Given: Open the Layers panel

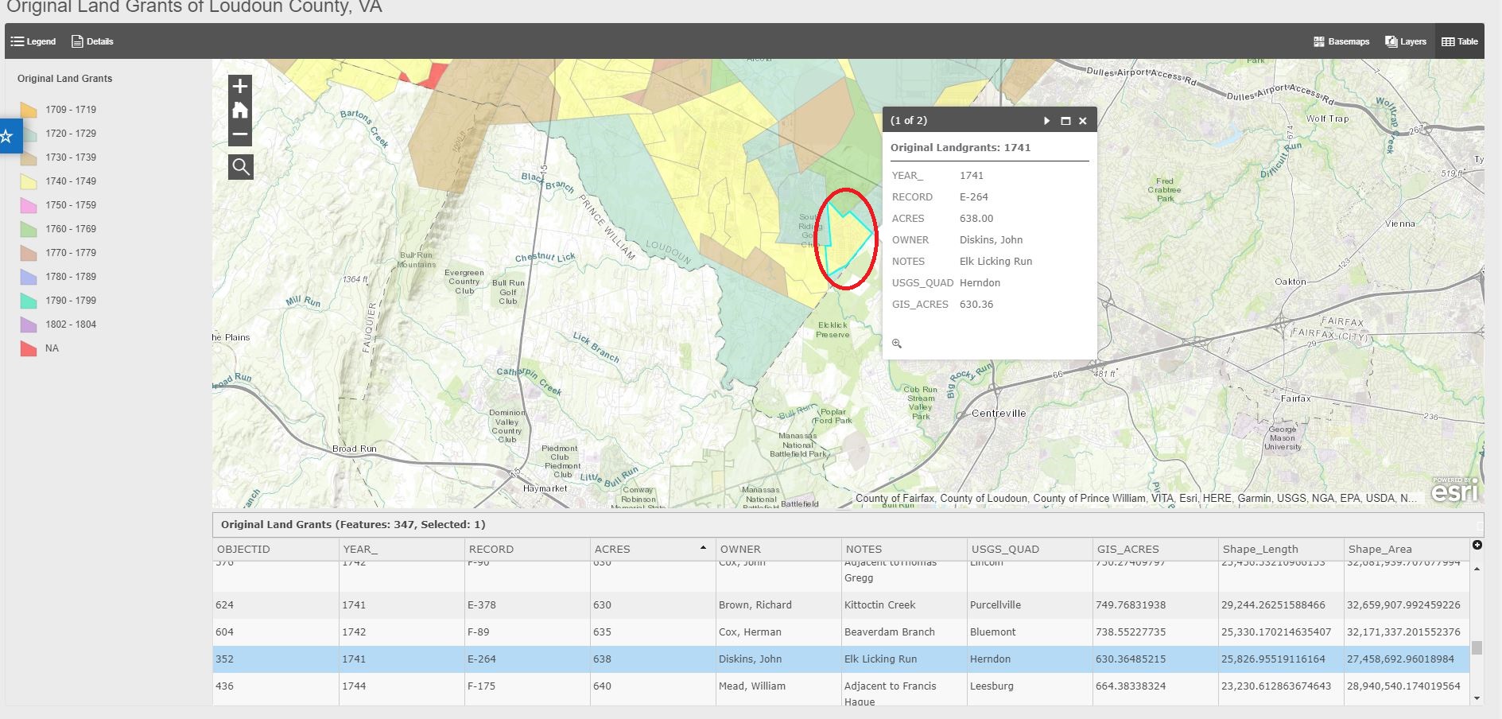Looking at the screenshot, I should (x=1405, y=41).
